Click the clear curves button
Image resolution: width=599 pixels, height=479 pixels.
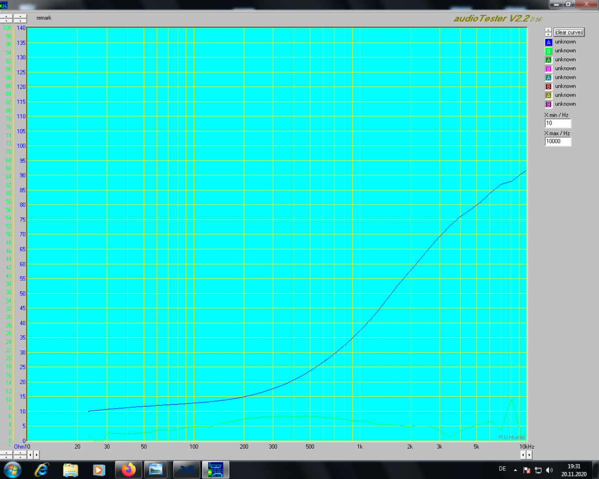click(569, 32)
